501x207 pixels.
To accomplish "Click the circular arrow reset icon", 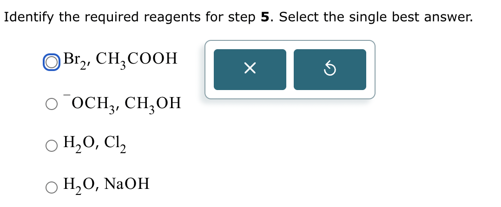I will click(330, 69).
